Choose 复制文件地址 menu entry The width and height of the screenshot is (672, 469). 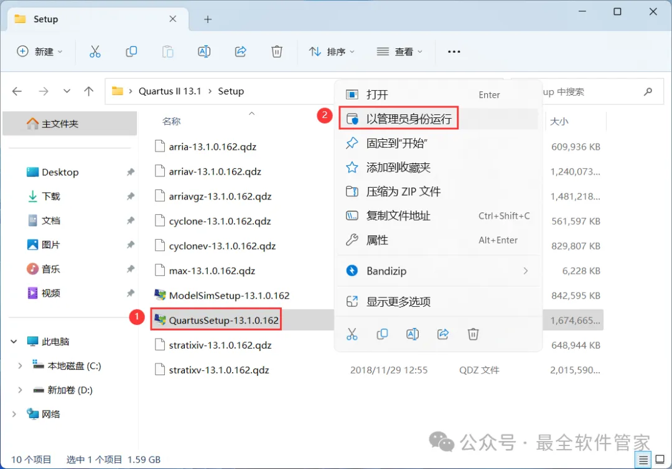438,216
